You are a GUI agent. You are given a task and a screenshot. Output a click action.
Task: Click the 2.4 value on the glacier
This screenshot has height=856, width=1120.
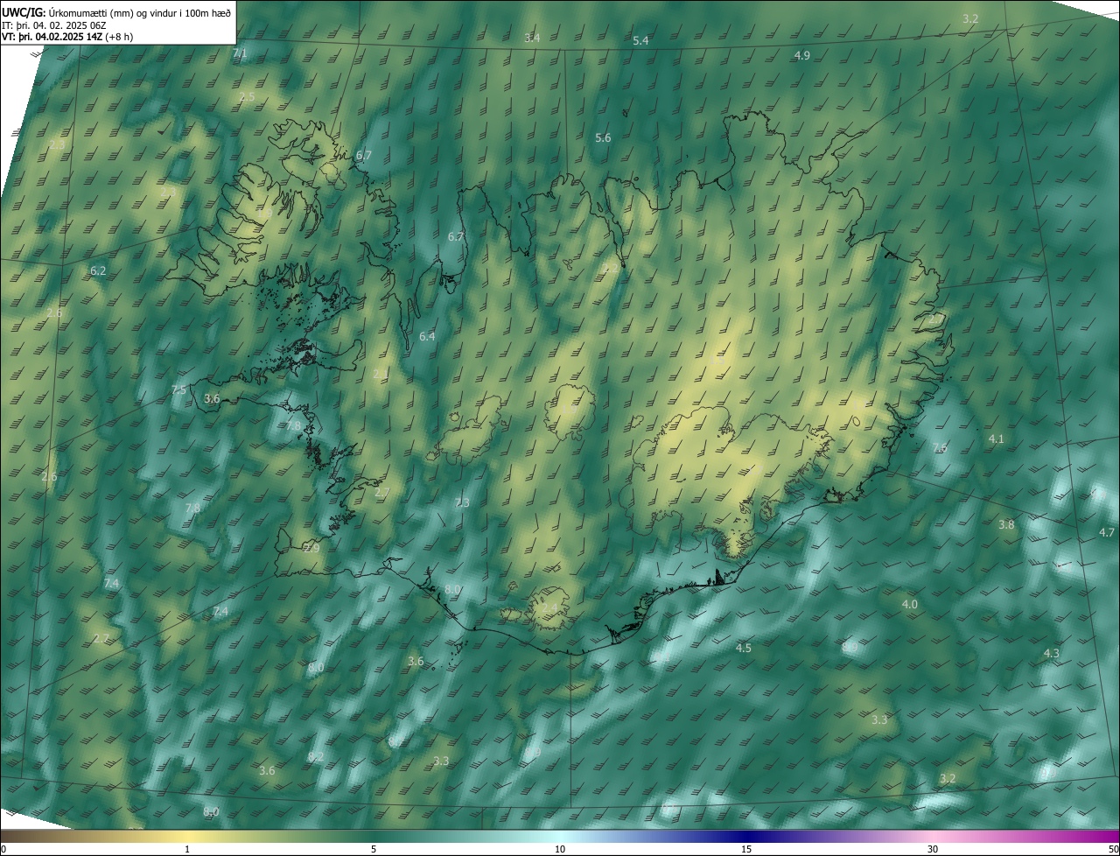tap(549, 607)
